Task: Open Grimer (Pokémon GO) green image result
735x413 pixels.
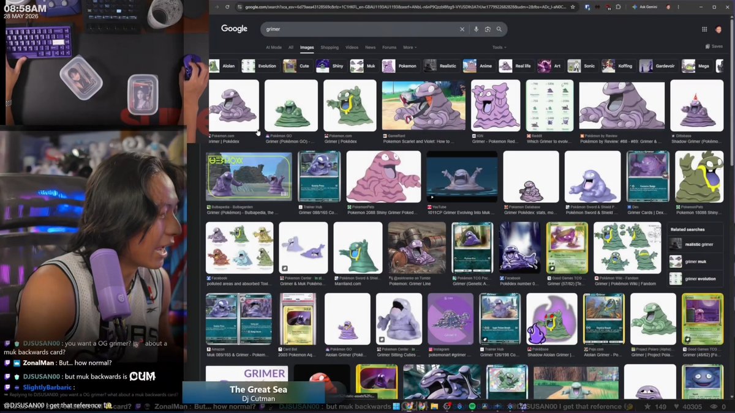Action: [x=291, y=105]
